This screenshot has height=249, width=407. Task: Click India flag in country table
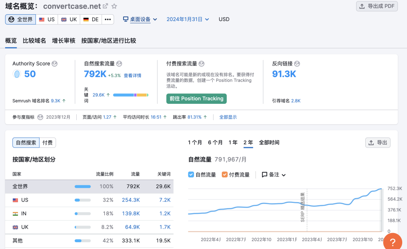16,214
